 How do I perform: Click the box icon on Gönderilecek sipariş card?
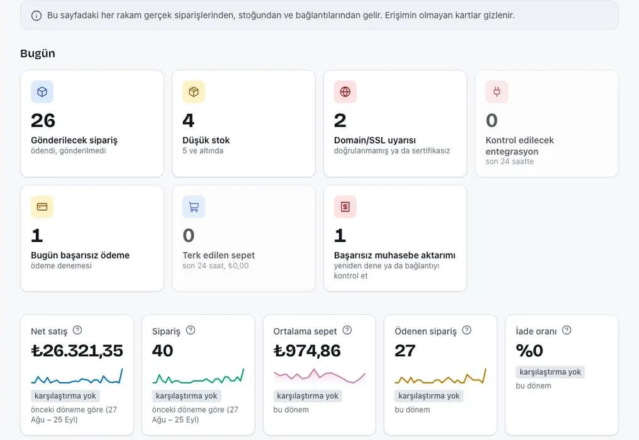point(42,92)
